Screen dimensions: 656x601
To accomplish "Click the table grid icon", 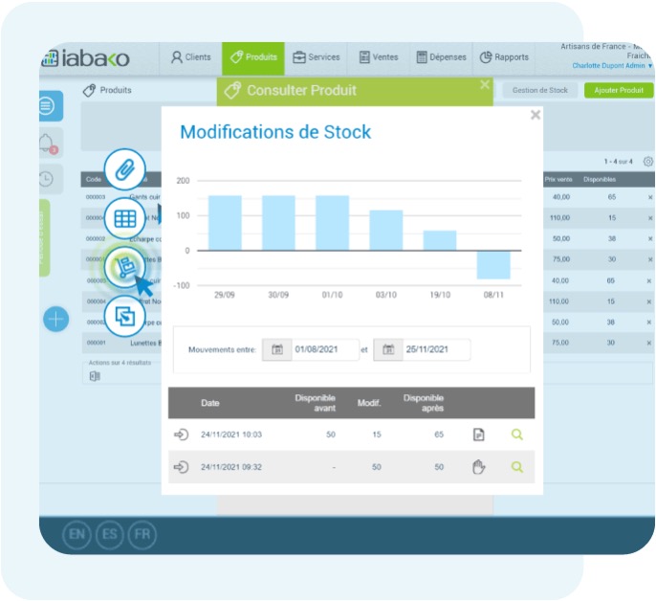I will coord(124,218).
